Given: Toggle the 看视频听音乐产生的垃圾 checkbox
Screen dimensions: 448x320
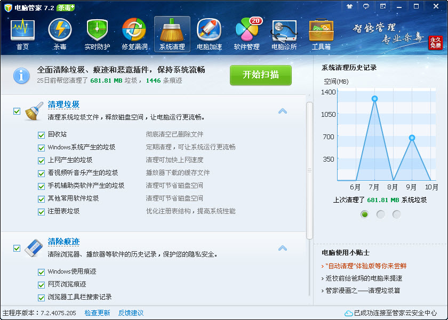Looking at the screenshot, I should tap(42, 173).
